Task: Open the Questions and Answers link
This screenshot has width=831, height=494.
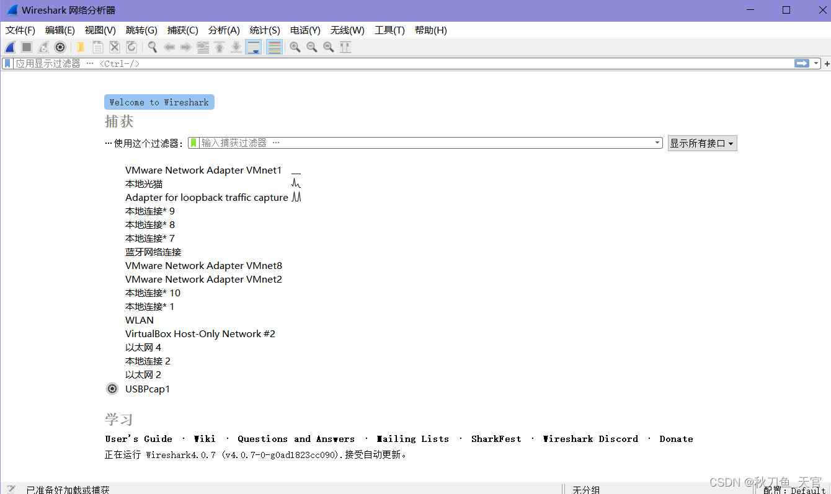Action: click(x=296, y=439)
